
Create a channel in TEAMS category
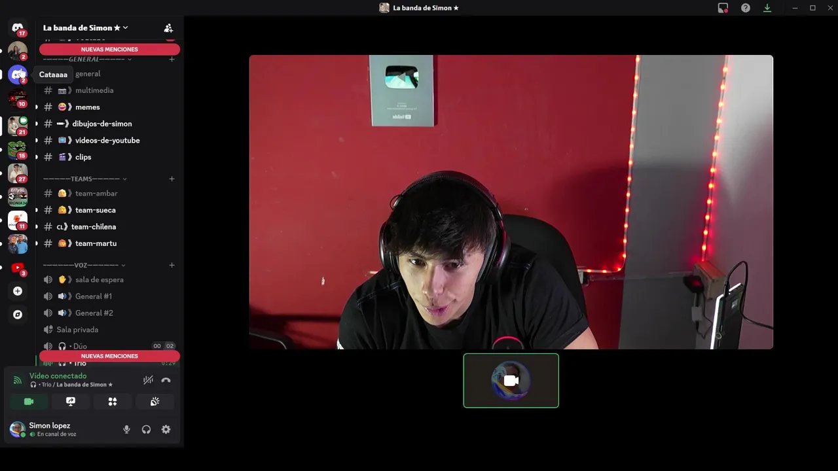point(172,179)
